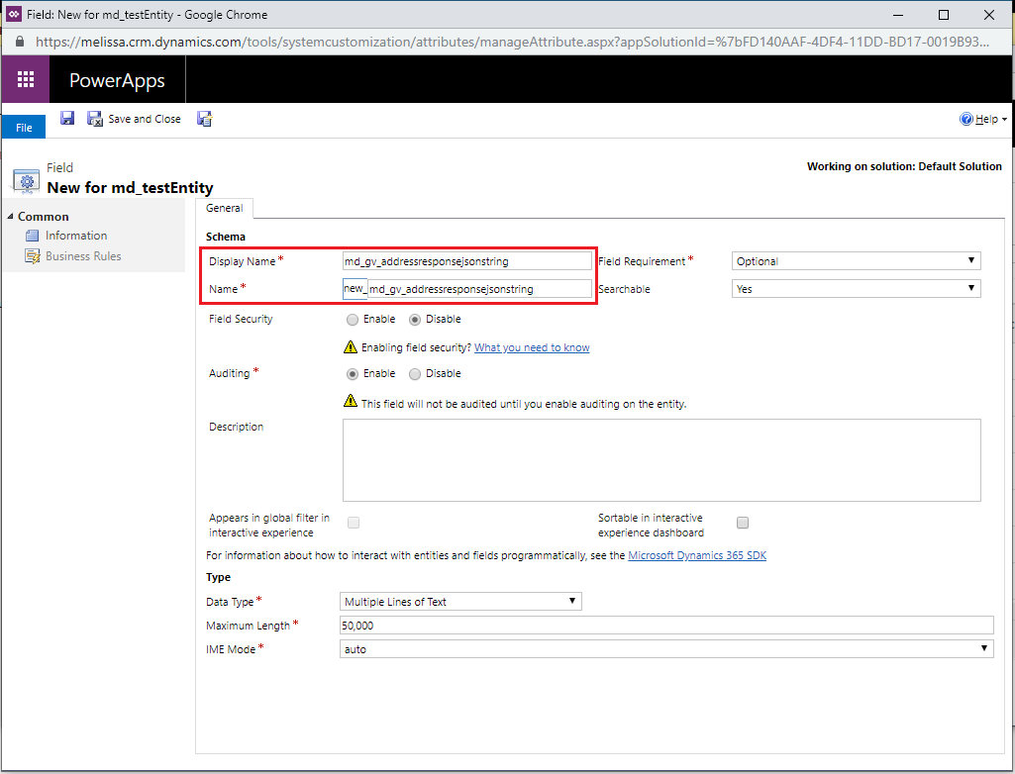Viewport: 1015px width, 774px height.
Task: Maximize the Chrome window
Action: [944, 14]
